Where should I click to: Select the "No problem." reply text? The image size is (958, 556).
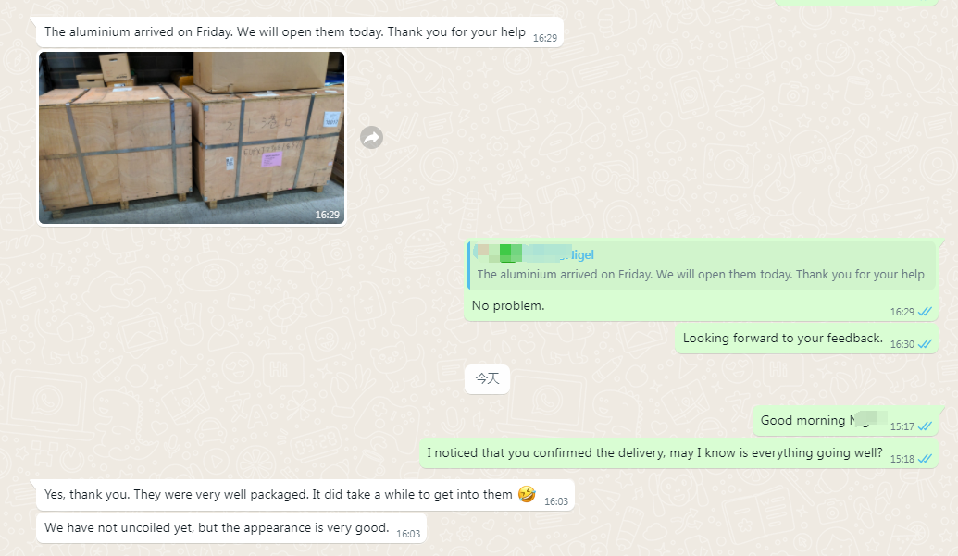[x=508, y=305]
